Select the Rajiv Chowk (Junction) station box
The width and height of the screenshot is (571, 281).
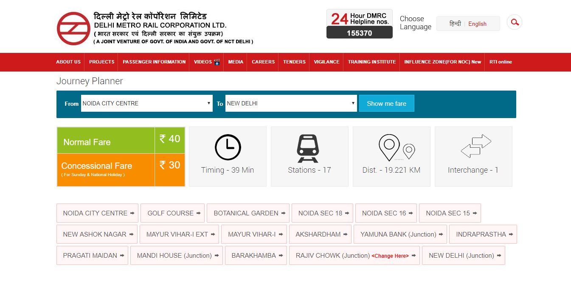pos(332,256)
